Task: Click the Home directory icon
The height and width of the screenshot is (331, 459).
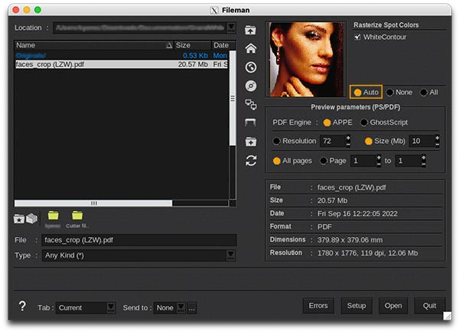Action: click(250, 48)
